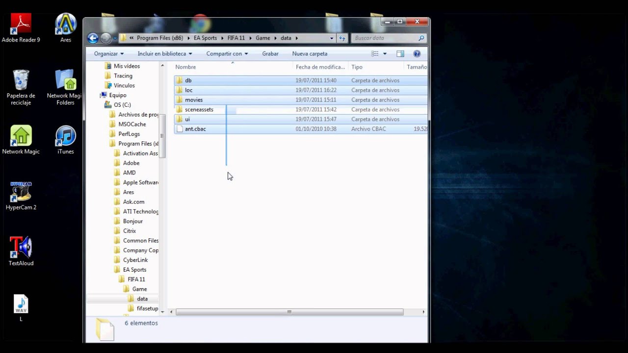
Task: Sort by Tamaño column header
Action: click(x=416, y=67)
